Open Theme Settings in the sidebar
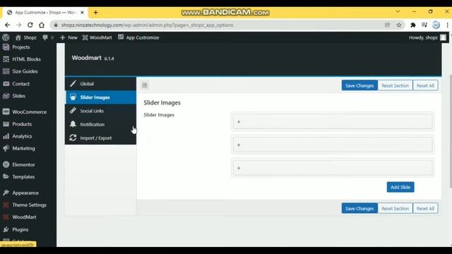This screenshot has width=452, height=254. coord(28,205)
